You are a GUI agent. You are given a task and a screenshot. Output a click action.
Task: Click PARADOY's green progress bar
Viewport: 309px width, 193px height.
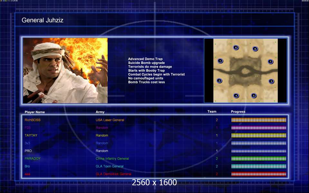point(258,159)
